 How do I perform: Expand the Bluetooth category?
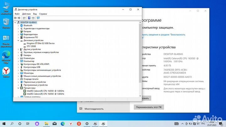click(x=18, y=25)
